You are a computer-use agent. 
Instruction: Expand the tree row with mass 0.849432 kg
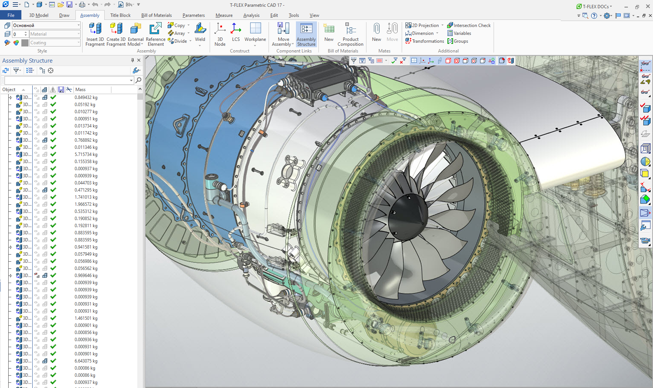(x=11, y=97)
